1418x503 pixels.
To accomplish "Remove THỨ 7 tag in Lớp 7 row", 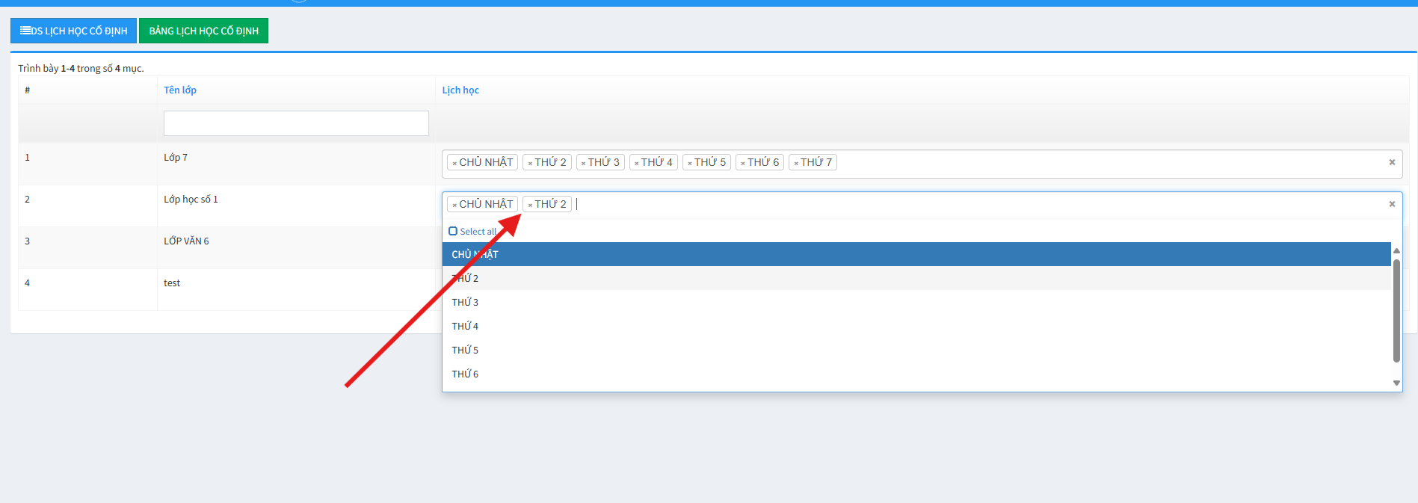I will [x=796, y=163].
